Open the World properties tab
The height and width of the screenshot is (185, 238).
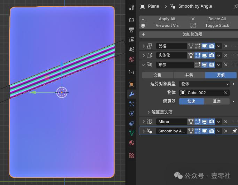click(132, 59)
